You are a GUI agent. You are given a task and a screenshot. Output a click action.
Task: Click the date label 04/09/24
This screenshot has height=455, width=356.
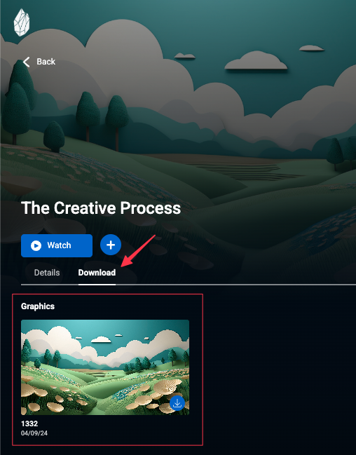coord(34,433)
